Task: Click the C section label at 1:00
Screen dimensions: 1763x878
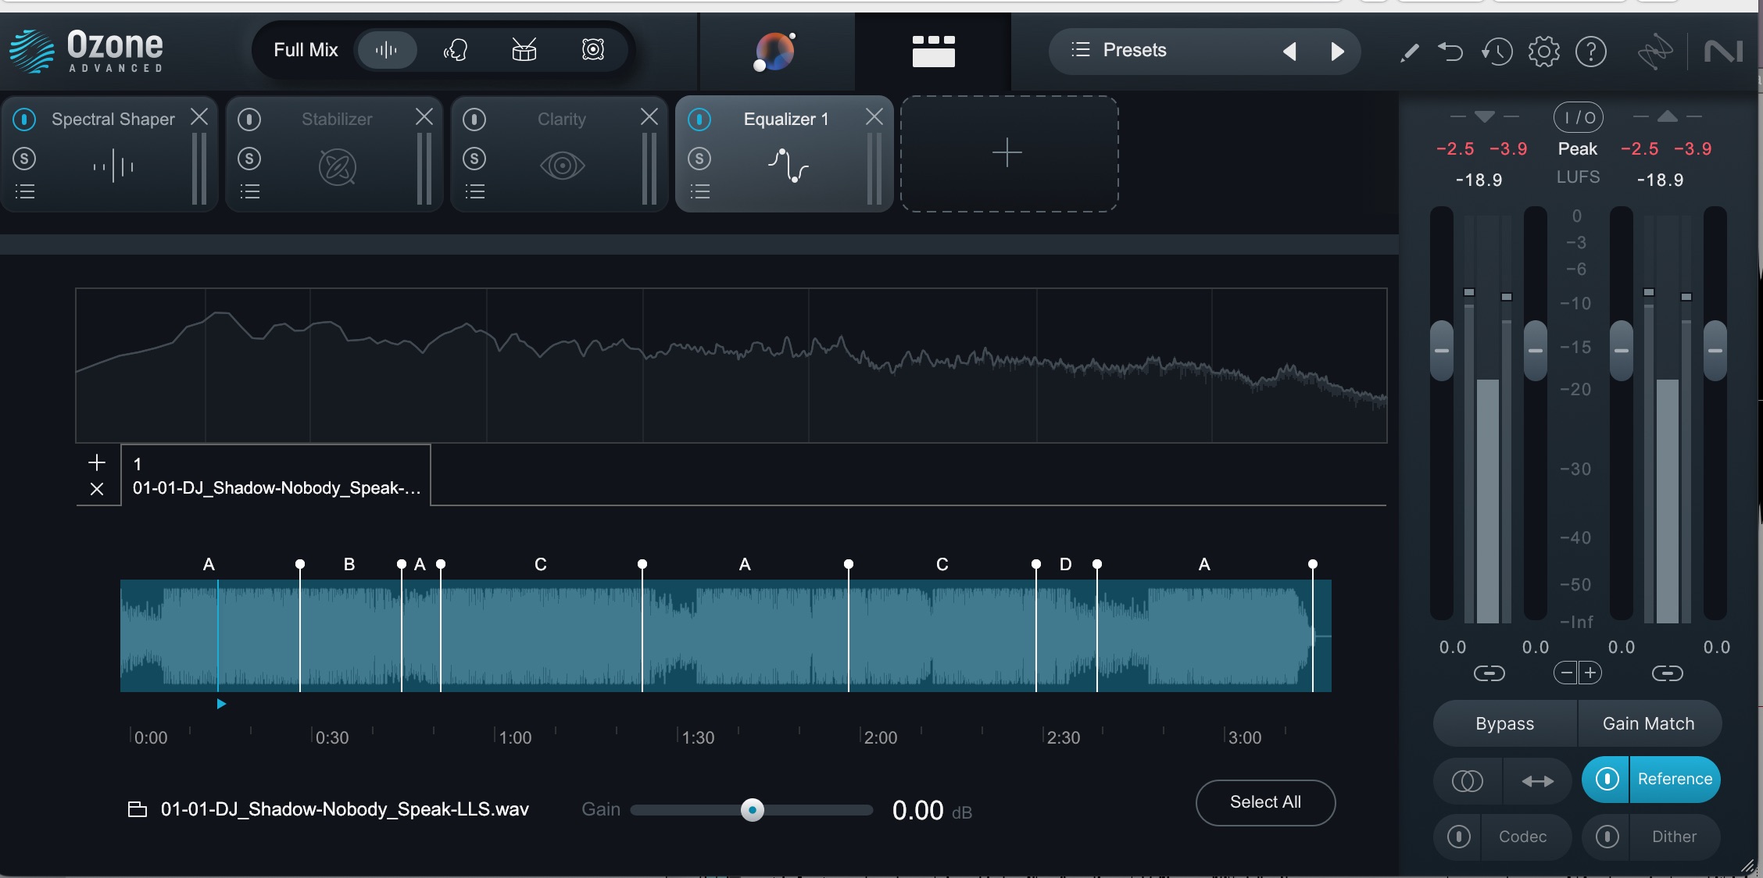Action: pos(541,564)
